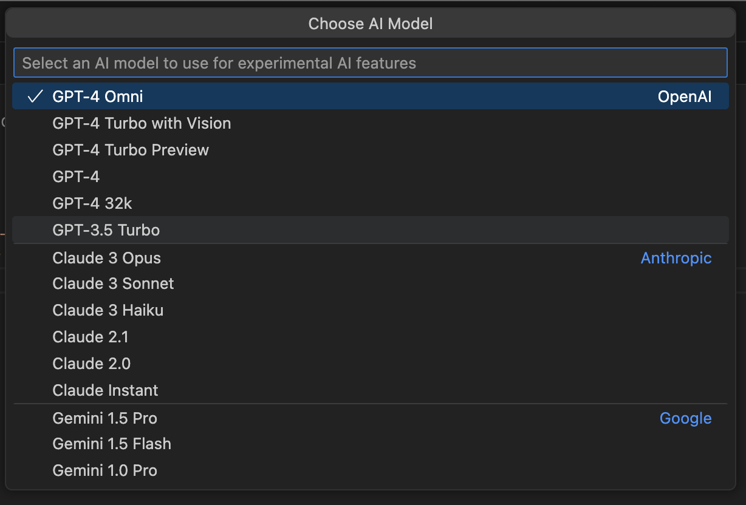Image resolution: width=746 pixels, height=505 pixels.
Task: Select the Claude 3 Sonnet model
Action: (x=113, y=283)
